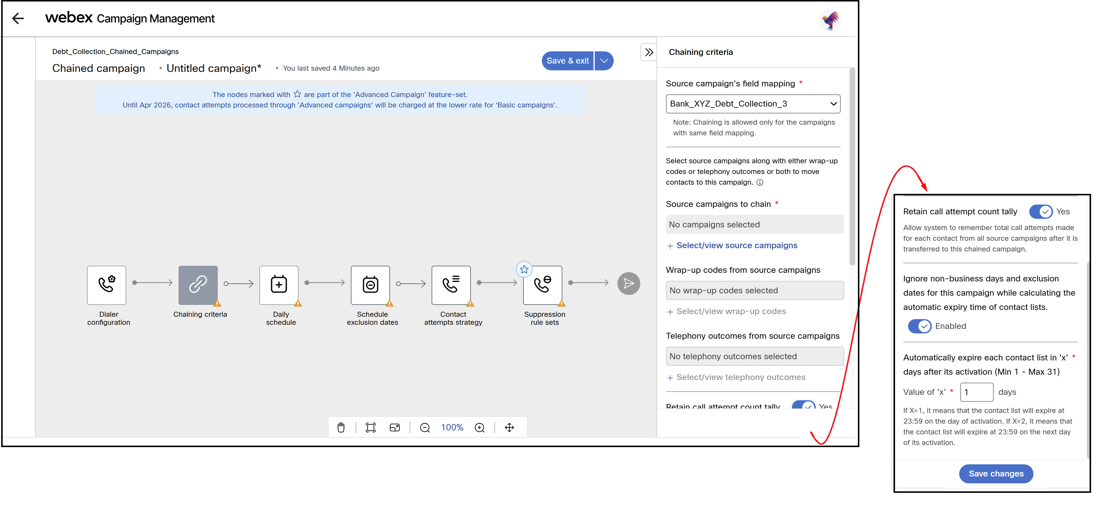Screen dimensions: 1100x505
Task: Open the Suppression rule sets node
Action: (542, 285)
